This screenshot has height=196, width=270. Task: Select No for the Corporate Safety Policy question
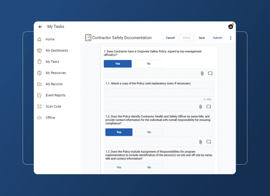148,64
